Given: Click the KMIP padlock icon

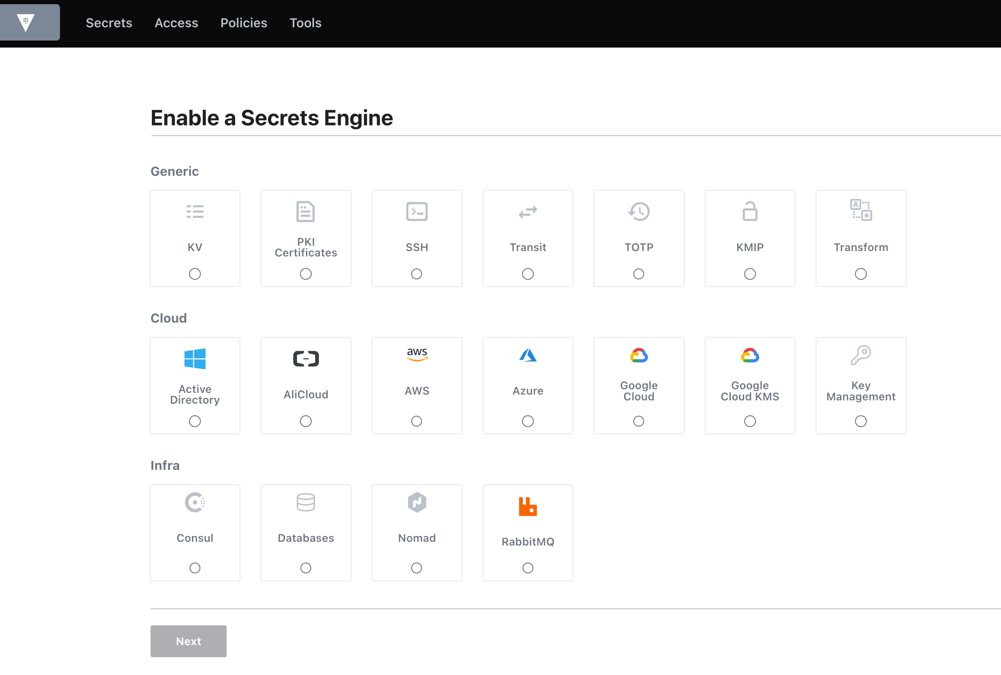Looking at the screenshot, I should [750, 211].
